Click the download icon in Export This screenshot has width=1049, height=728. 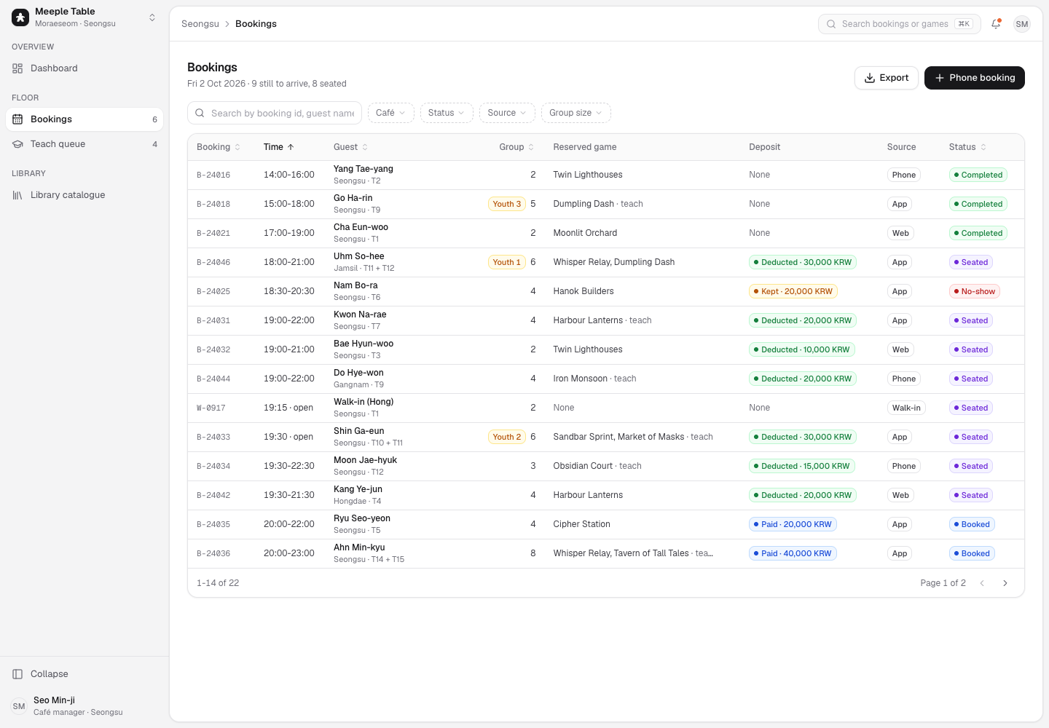[870, 78]
